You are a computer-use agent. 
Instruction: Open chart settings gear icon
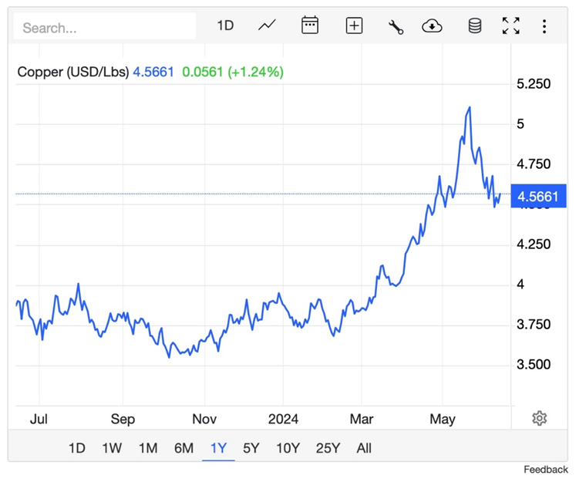[x=540, y=418]
